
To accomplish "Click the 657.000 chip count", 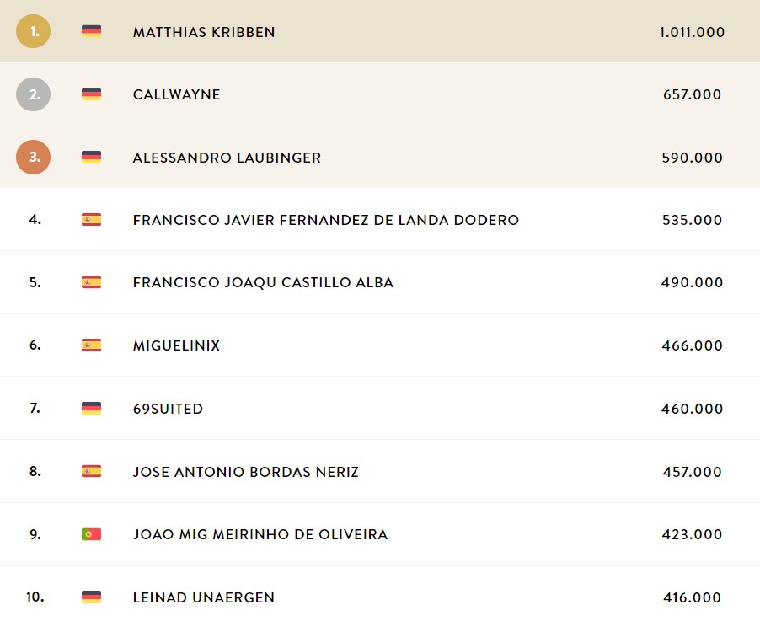I will click(x=692, y=94).
